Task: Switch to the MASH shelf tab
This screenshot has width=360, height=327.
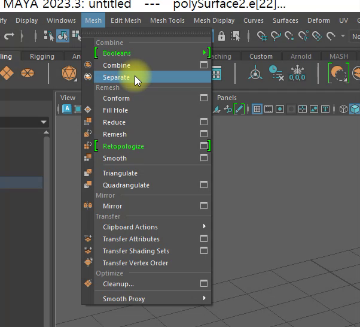Action: [x=338, y=56]
